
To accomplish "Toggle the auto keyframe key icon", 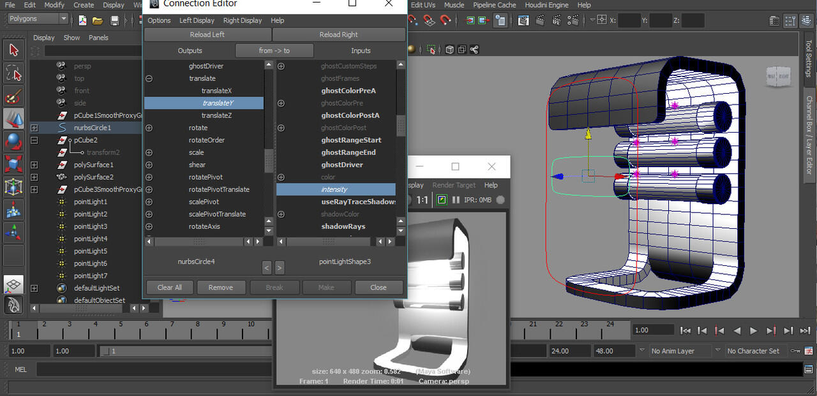I will point(795,351).
